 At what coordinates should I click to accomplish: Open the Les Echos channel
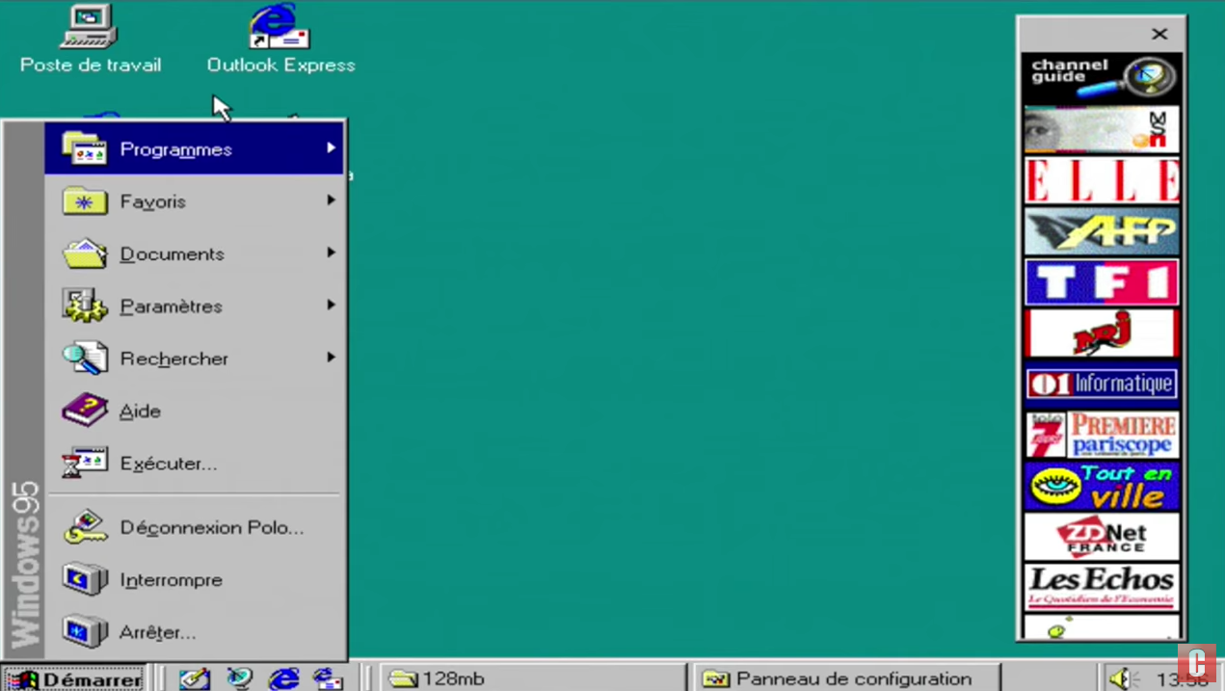pyautogui.click(x=1102, y=588)
